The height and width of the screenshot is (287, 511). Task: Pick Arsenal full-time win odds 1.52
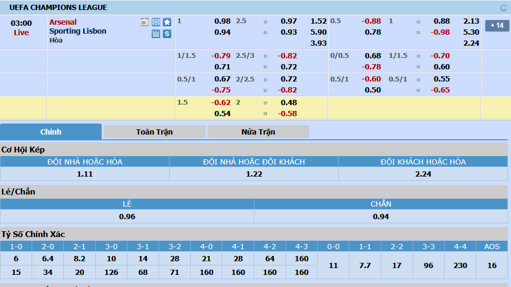click(x=318, y=21)
